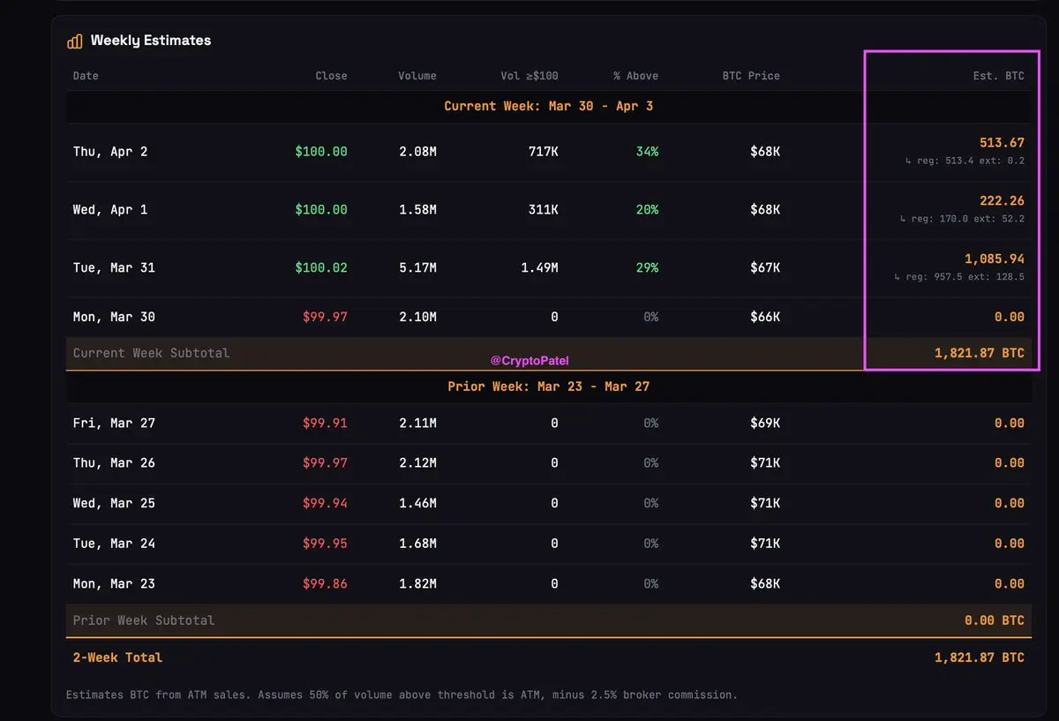The height and width of the screenshot is (721, 1059).
Task: Click the reg: 957.5 ext: 128.5 breakdown
Action: click(958, 277)
